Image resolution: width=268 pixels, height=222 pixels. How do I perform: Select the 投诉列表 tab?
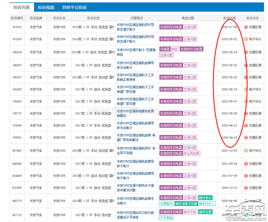[22, 7]
